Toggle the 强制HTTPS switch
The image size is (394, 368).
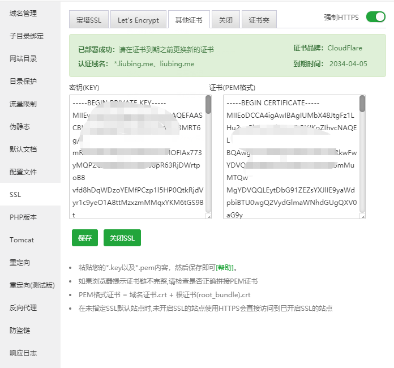[x=375, y=17]
